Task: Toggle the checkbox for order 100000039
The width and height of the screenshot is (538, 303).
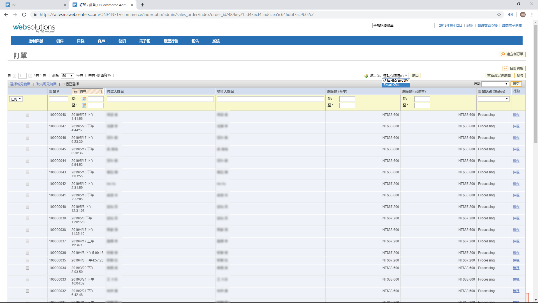Action: (x=27, y=218)
